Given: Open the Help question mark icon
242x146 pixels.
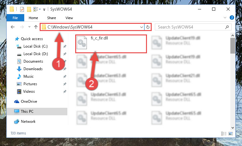Looking at the screenshot, I should point(232,18).
